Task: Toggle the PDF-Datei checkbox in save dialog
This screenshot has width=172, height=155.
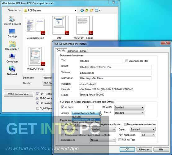Action: (x=37, y=98)
